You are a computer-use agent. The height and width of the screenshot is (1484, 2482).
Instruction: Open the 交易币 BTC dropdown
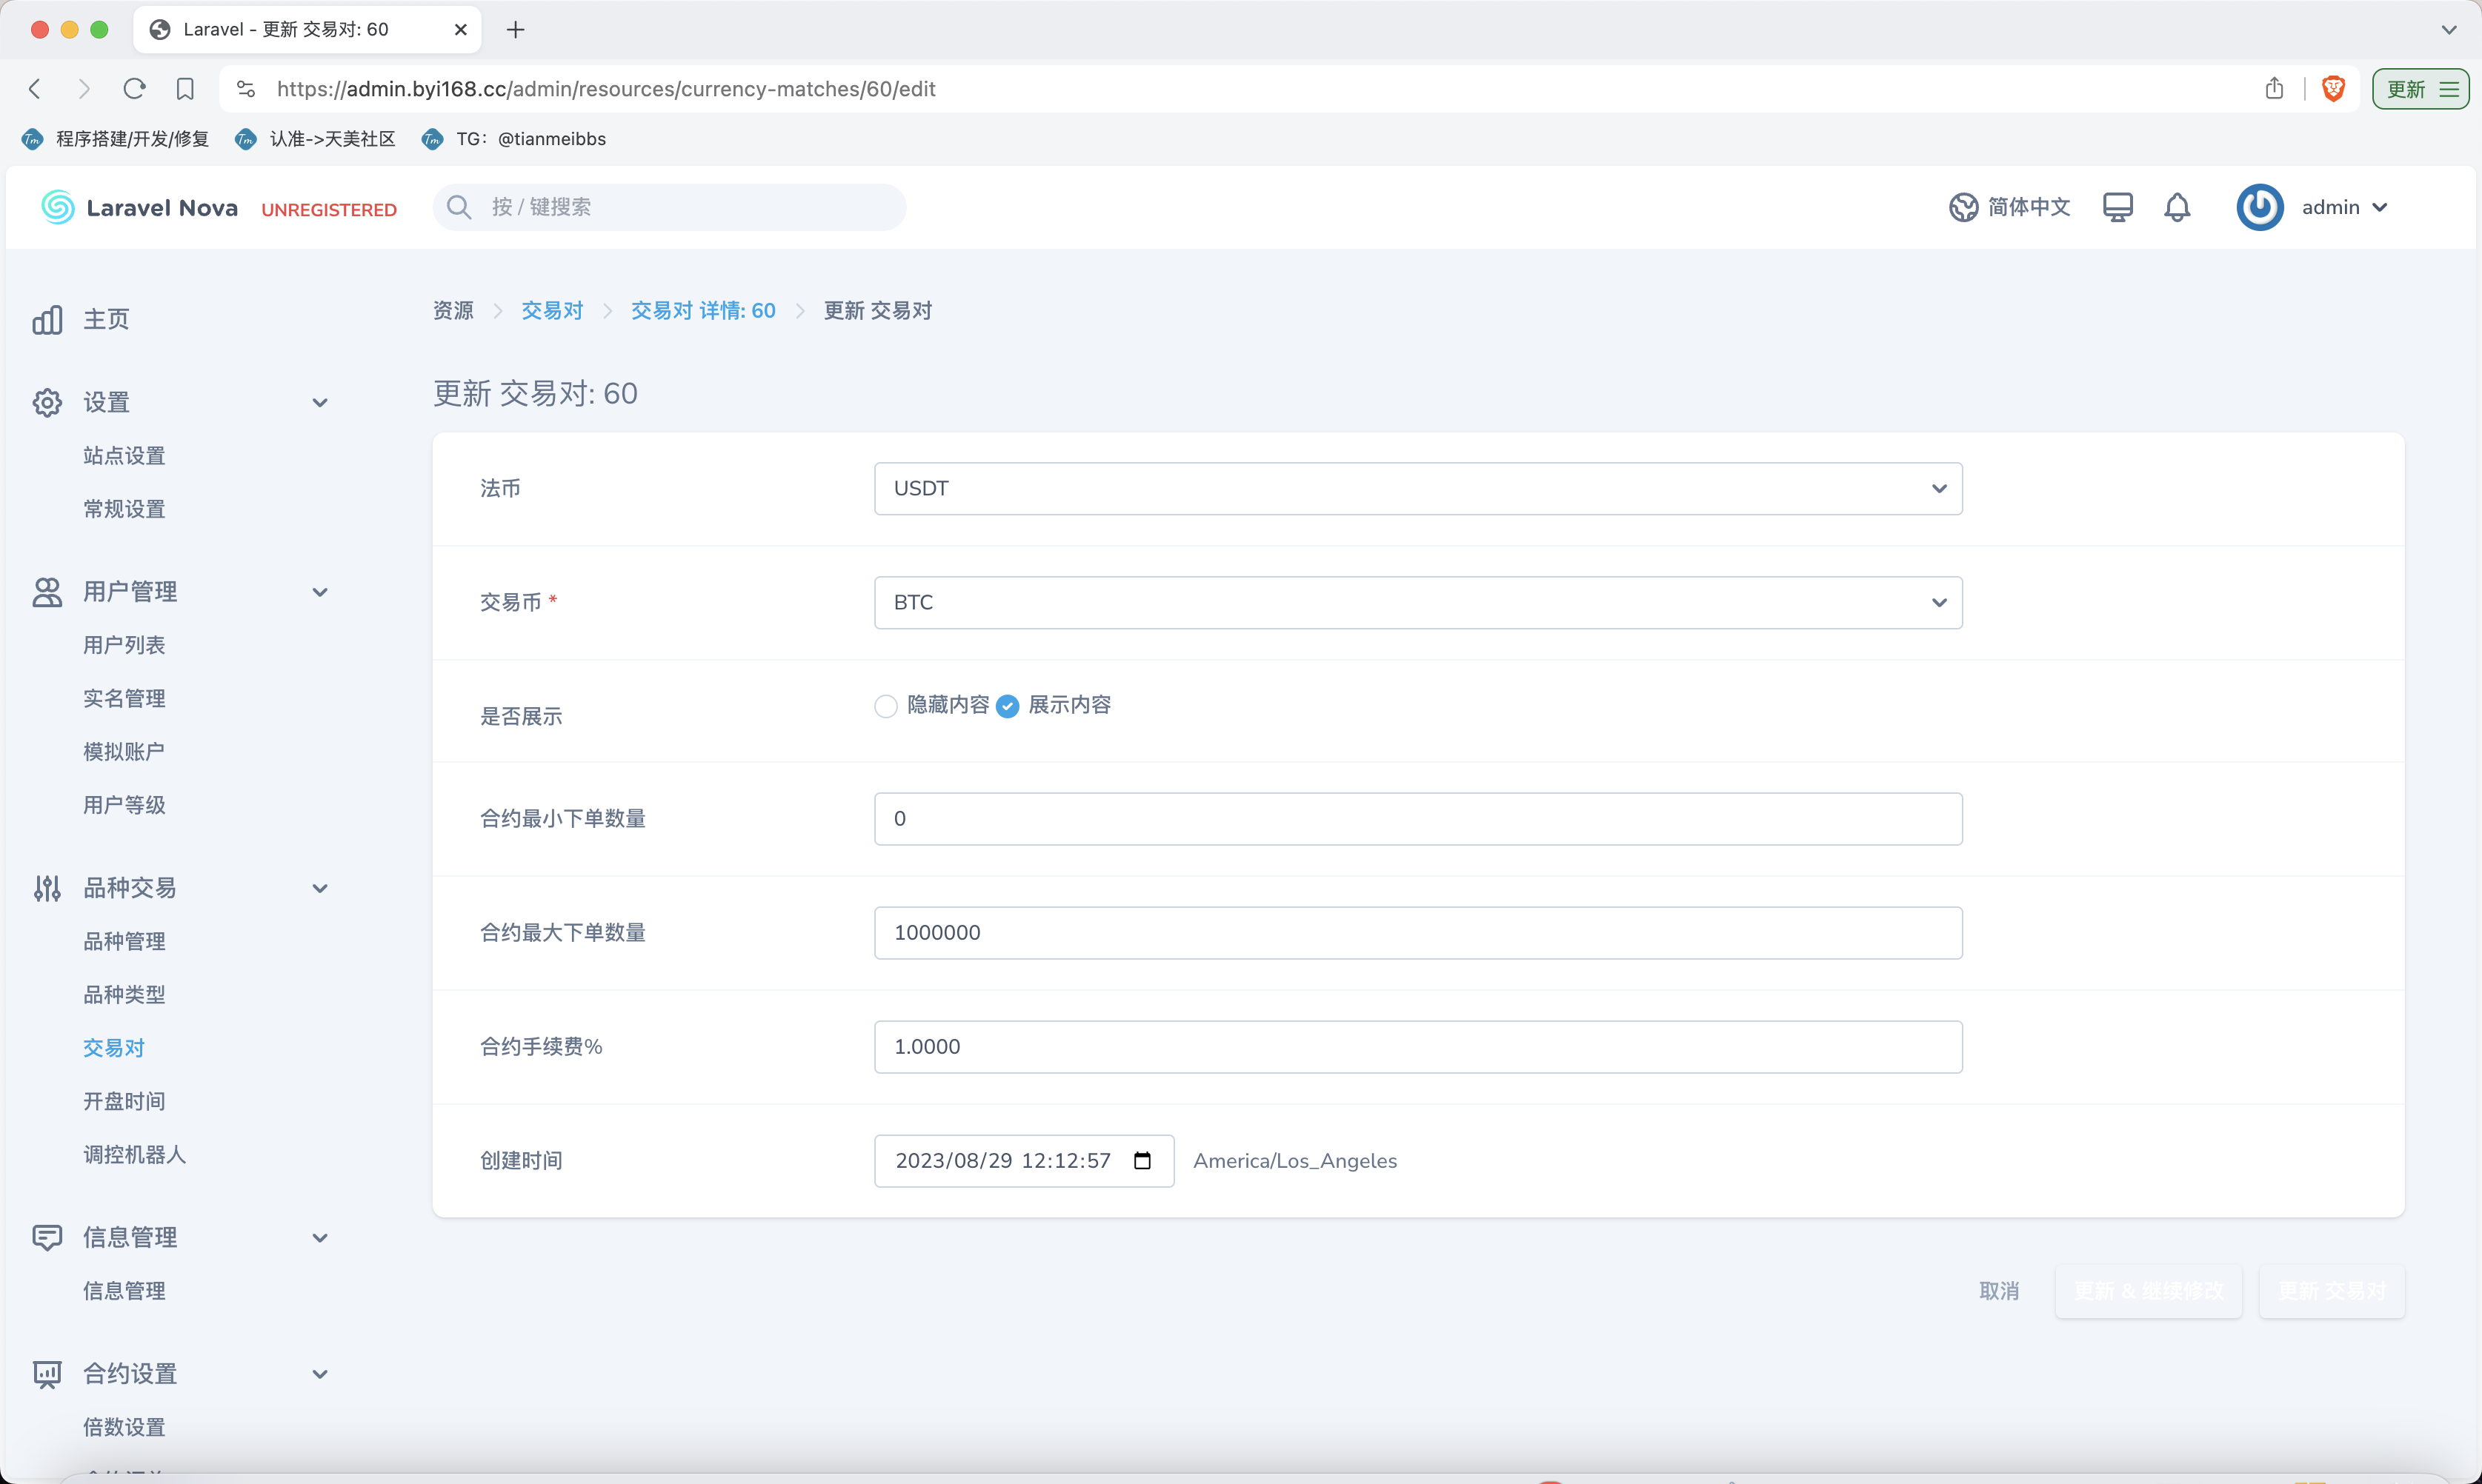click(1417, 602)
